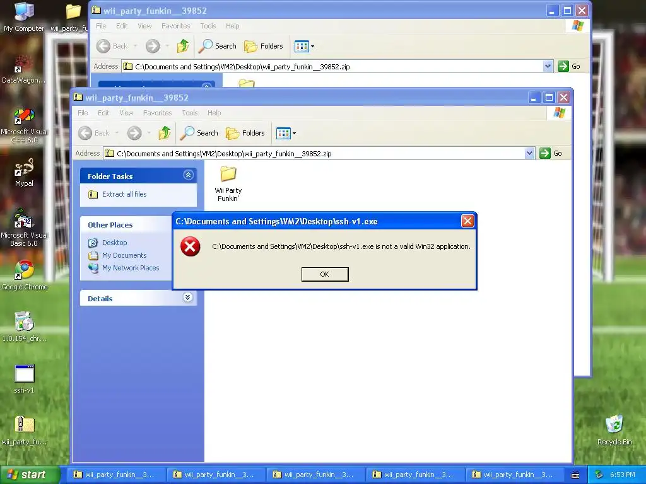Click address field in rear window
The height and width of the screenshot is (484, 646).
click(x=338, y=67)
